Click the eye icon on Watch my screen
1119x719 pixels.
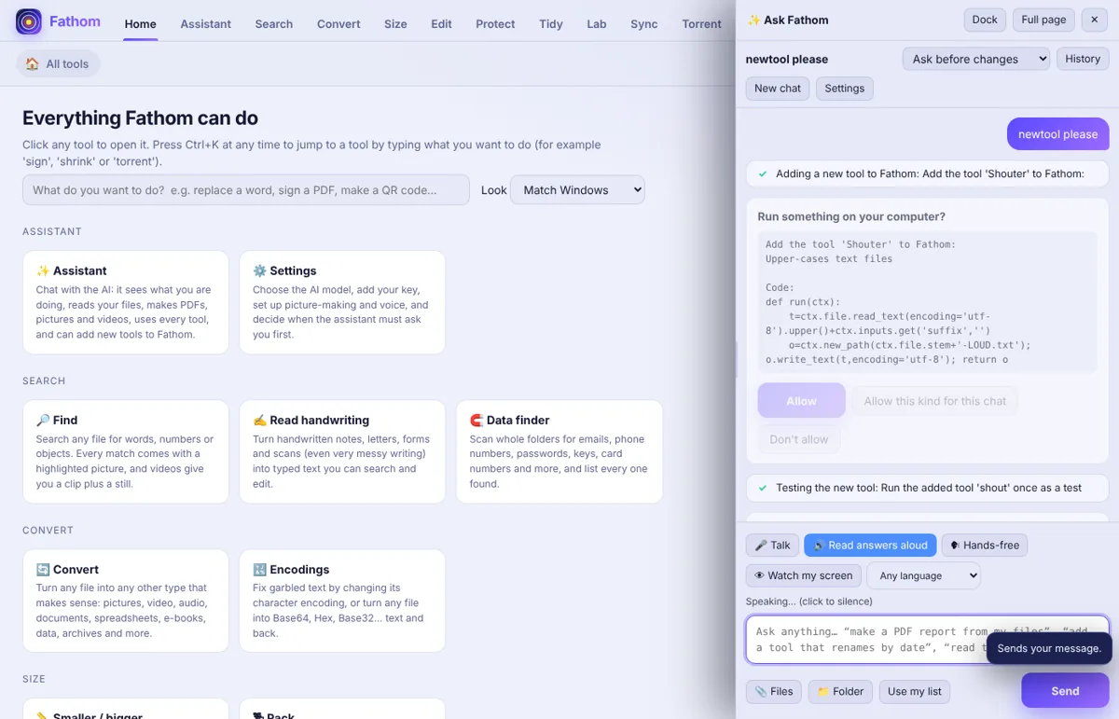click(760, 575)
